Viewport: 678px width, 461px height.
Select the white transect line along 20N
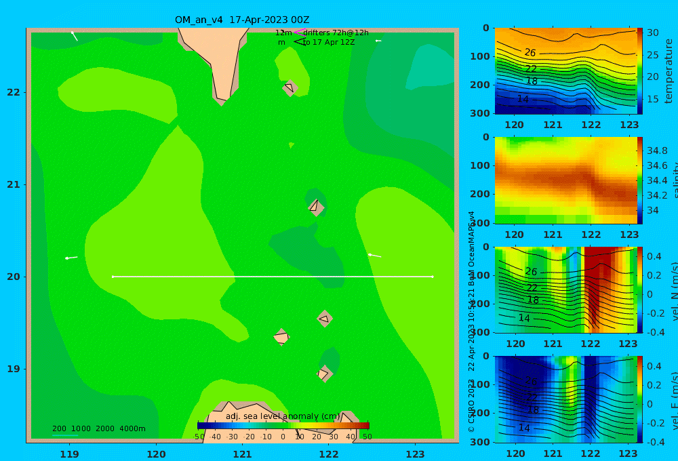pos(273,277)
